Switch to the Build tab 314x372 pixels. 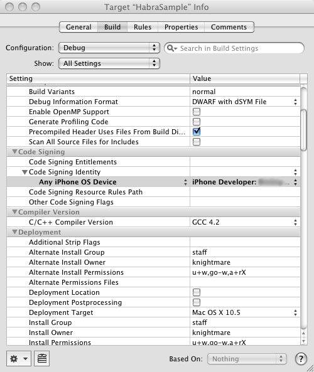tap(112, 27)
